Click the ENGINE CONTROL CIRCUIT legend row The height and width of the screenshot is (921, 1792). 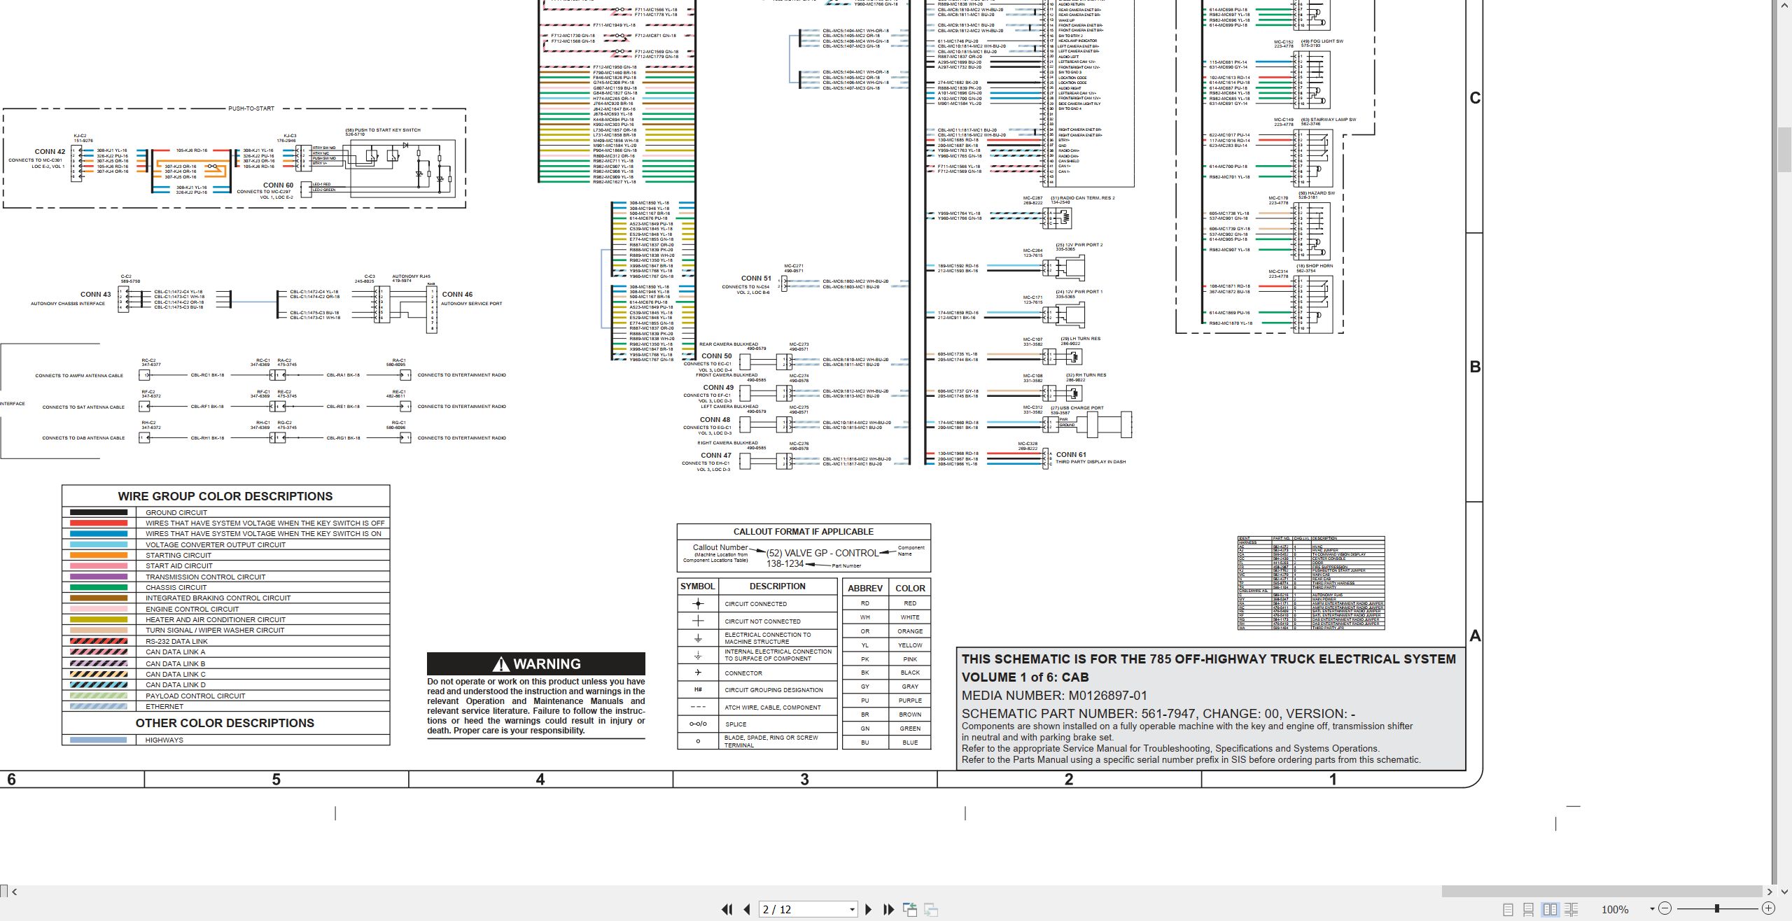click(x=225, y=609)
